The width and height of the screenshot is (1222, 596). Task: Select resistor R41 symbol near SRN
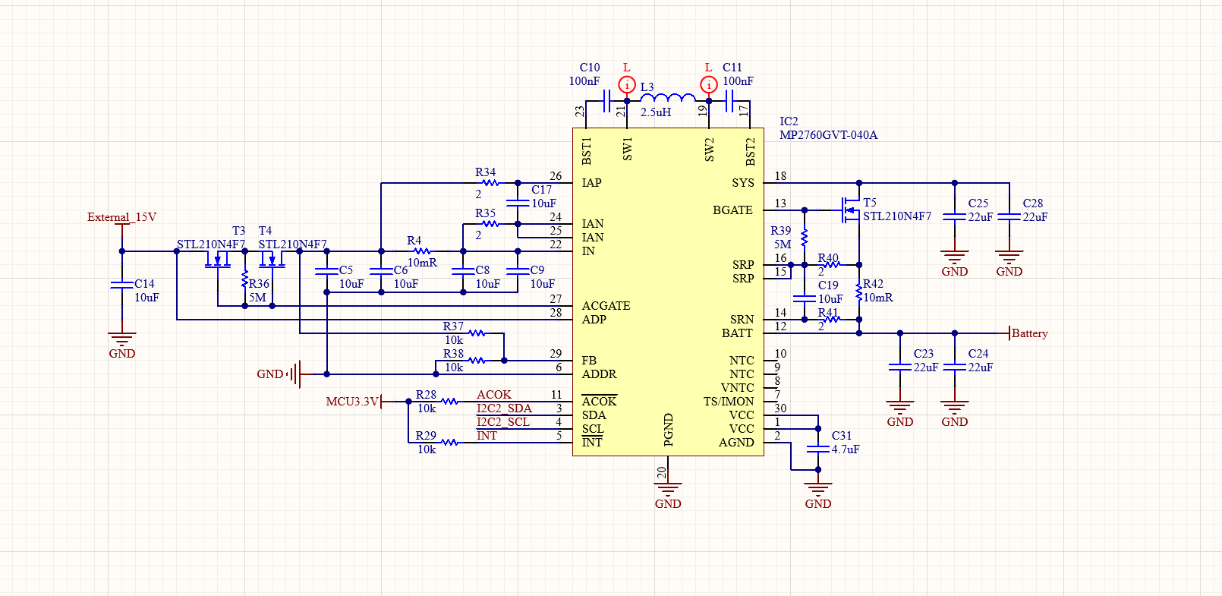(x=832, y=320)
